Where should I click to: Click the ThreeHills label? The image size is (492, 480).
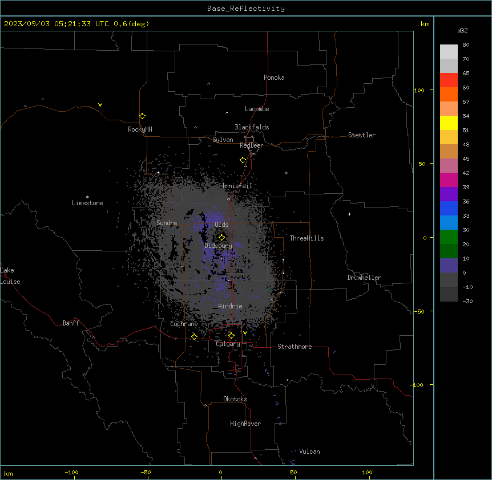click(307, 238)
